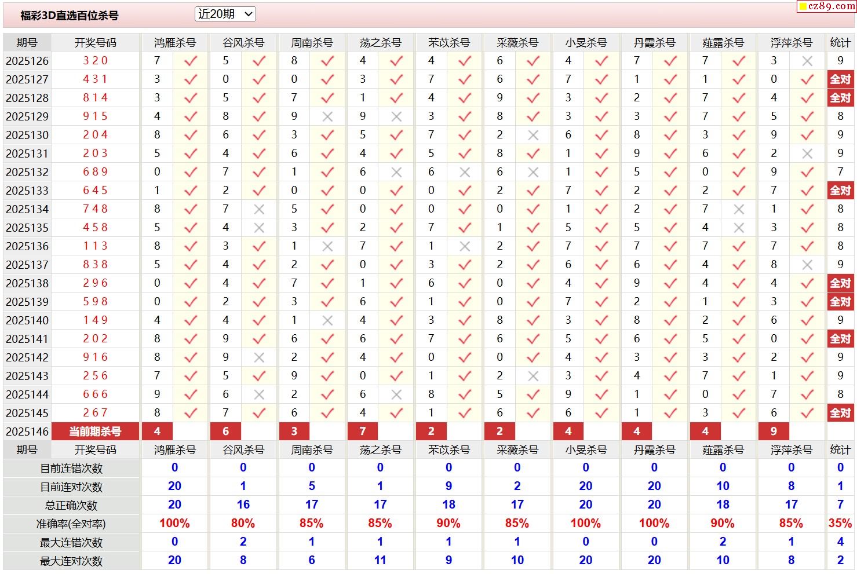Click the top 芣苡杀号 column header

pos(449,43)
